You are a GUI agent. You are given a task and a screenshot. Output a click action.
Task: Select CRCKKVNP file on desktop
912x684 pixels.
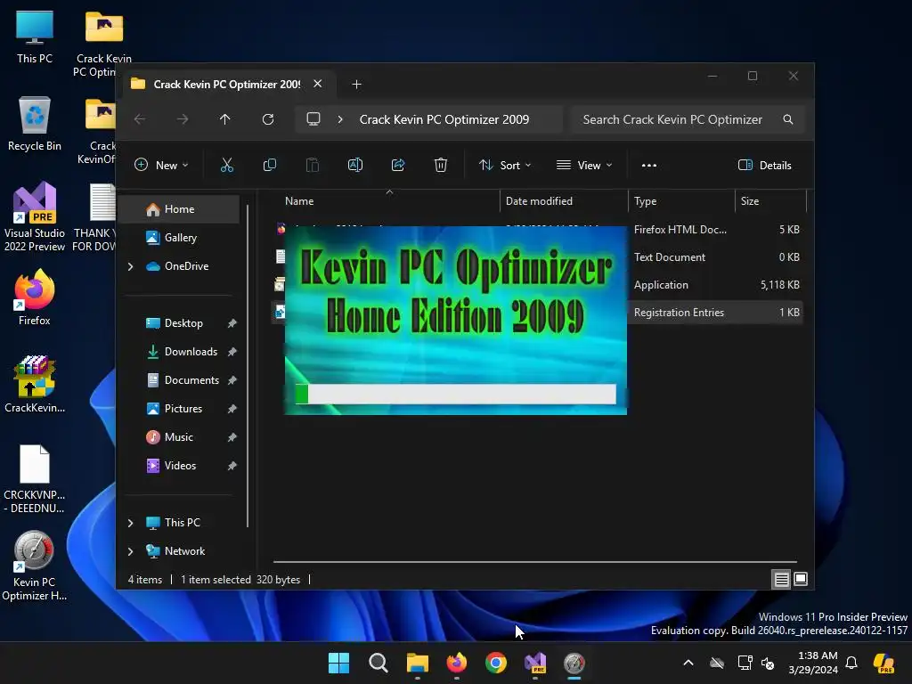35,478
